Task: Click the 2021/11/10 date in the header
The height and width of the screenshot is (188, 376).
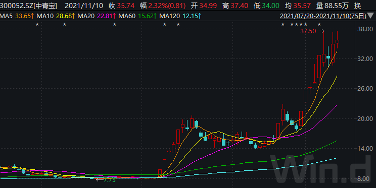Action: (84, 6)
